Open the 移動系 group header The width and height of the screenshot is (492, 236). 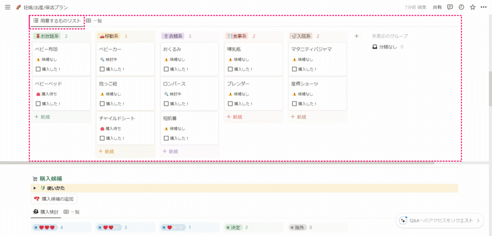[x=109, y=36]
